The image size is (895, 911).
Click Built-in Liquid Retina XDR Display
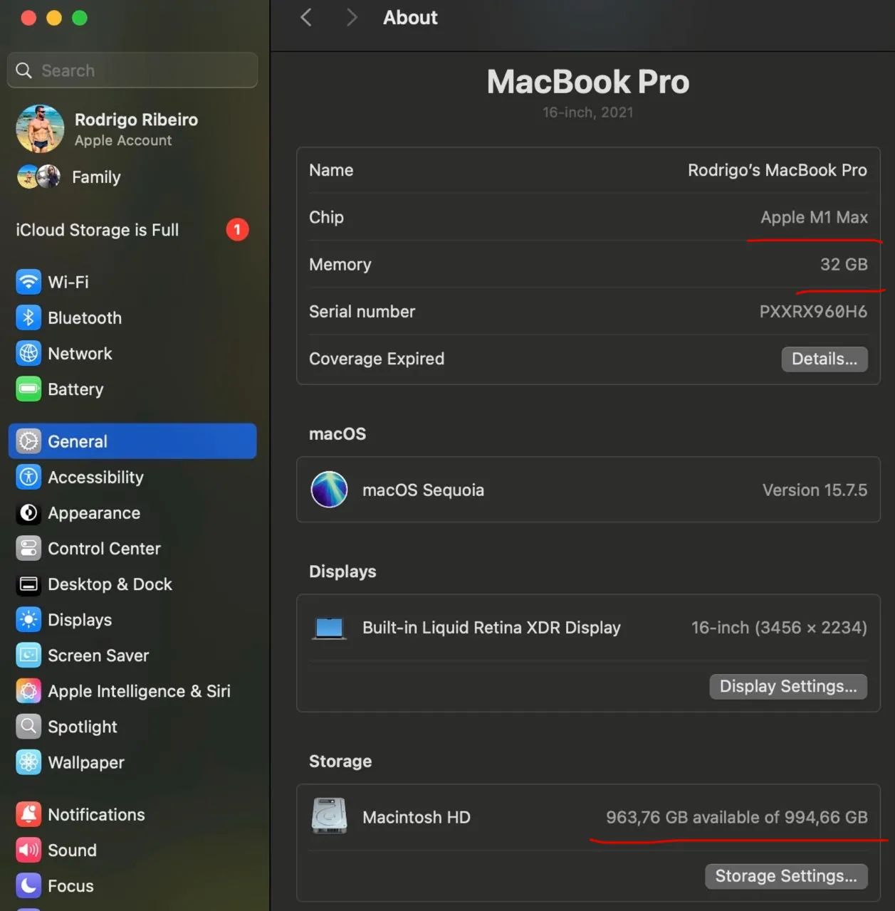click(491, 627)
